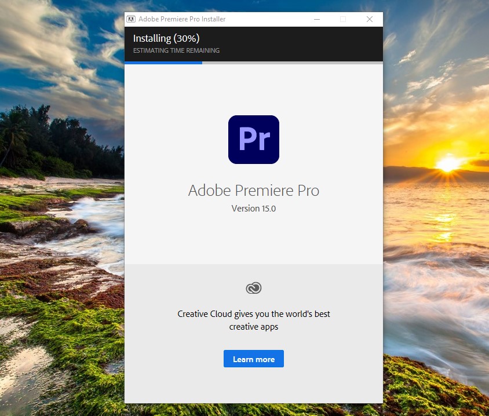Click the Adobe icon in the title bar
Screen dimensions: 489x416
(131, 19)
